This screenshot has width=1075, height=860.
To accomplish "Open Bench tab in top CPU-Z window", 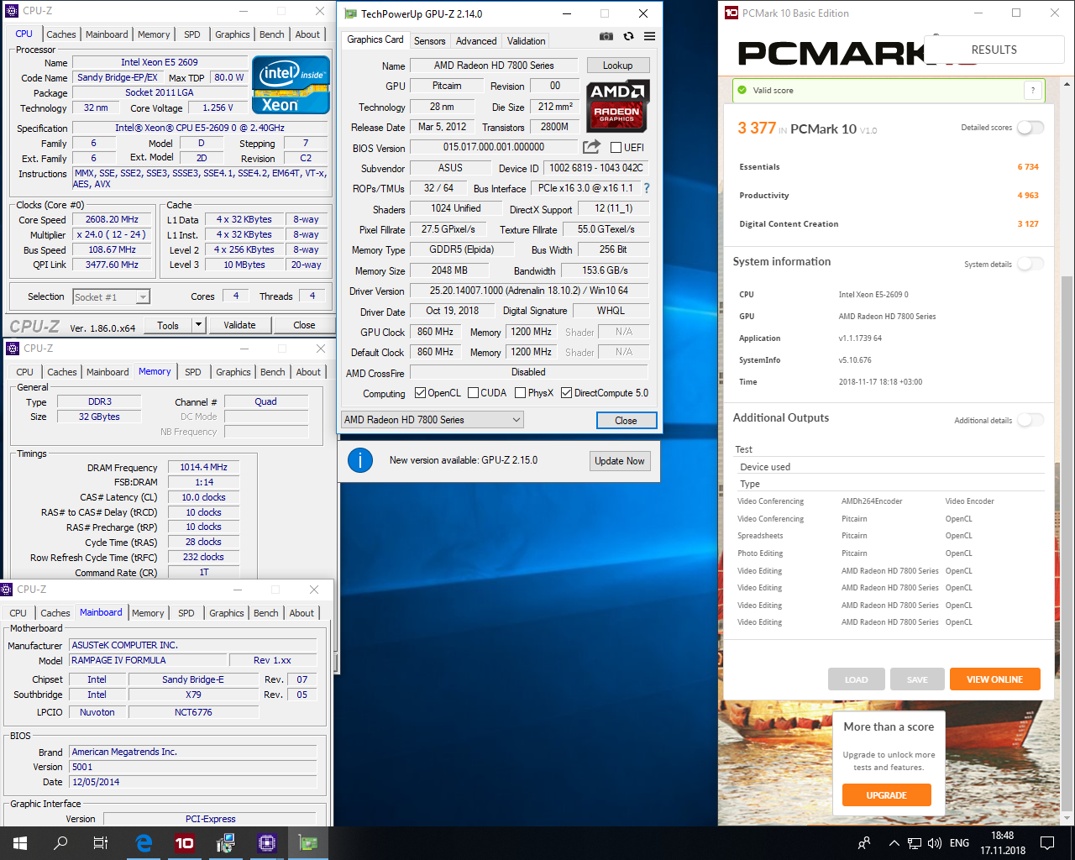I will 271,34.
